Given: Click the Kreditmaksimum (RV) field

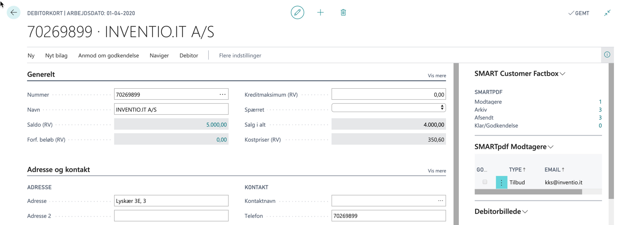Looking at the screenshot, I should (x=389, y=94).
